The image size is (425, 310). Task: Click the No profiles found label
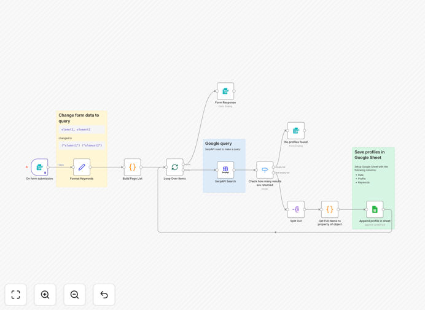pos(296,142)
